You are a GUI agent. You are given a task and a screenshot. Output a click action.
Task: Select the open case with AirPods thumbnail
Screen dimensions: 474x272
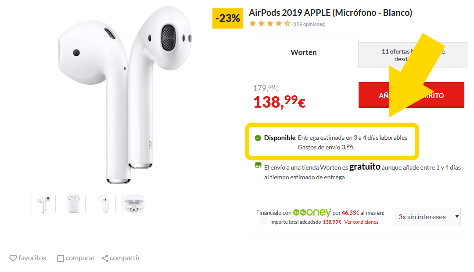coord(134,203)
